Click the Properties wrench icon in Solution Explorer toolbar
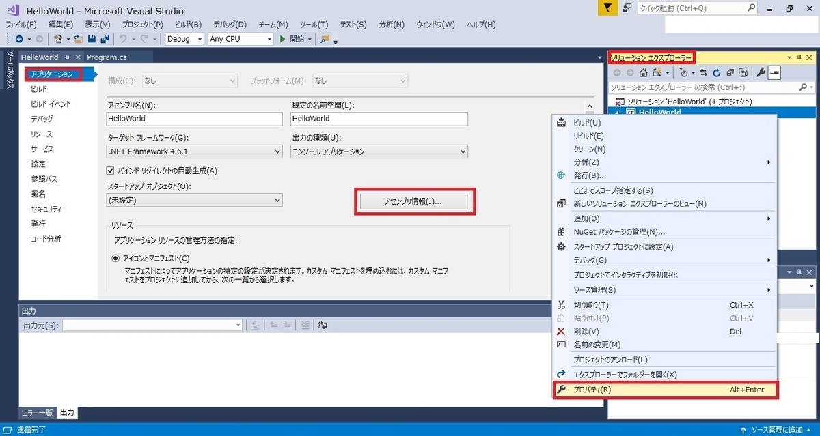Viewport: 820px width, 436px height. 761,72
